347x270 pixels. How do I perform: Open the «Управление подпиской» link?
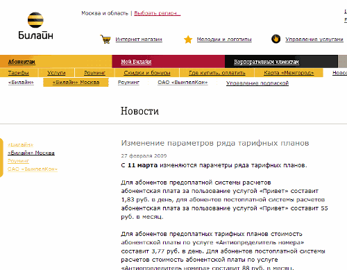tap(257, 83)
